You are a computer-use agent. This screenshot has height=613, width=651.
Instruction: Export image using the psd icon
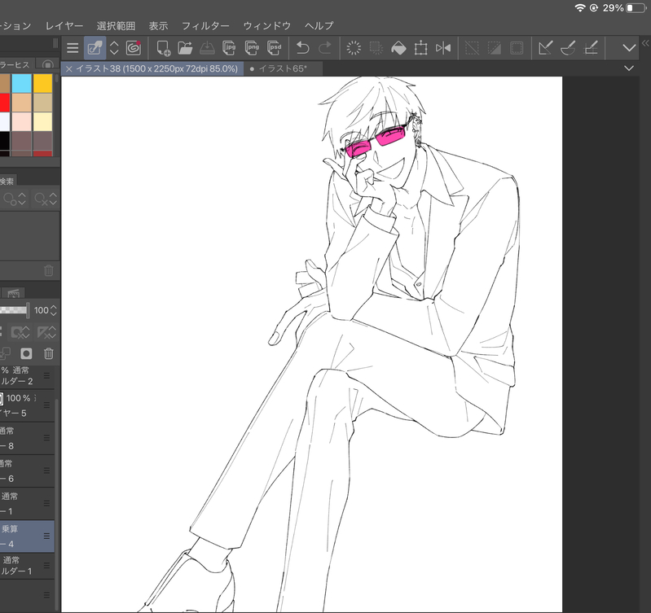coord(274,48)
